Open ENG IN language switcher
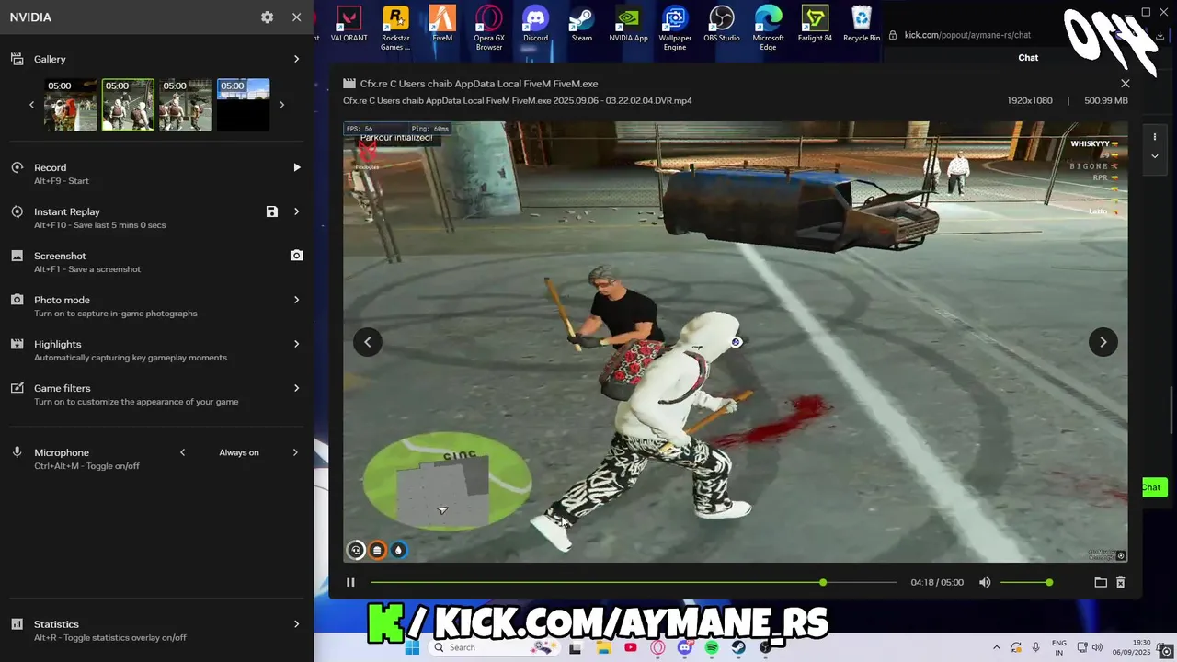 coord(1059,647)
